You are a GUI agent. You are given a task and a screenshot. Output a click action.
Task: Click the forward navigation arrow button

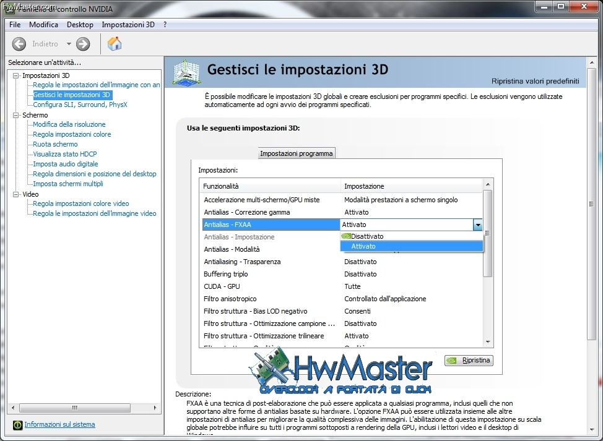tap(83, 44)
